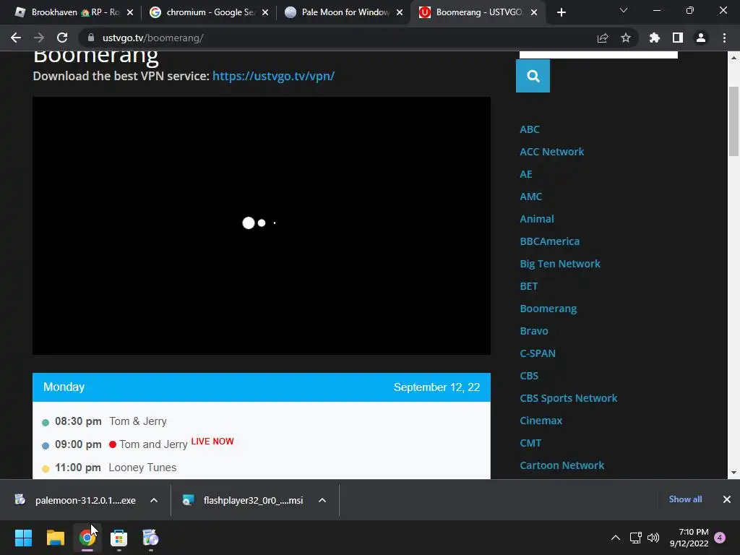Click the sidebar search input box
740x555 pixels.
(x=598, y=54)
